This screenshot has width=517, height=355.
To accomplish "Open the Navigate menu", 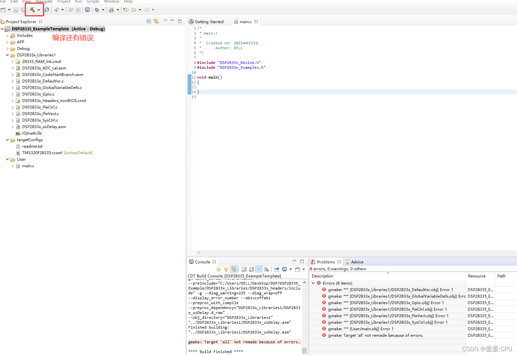I will [x=44, y=2].
